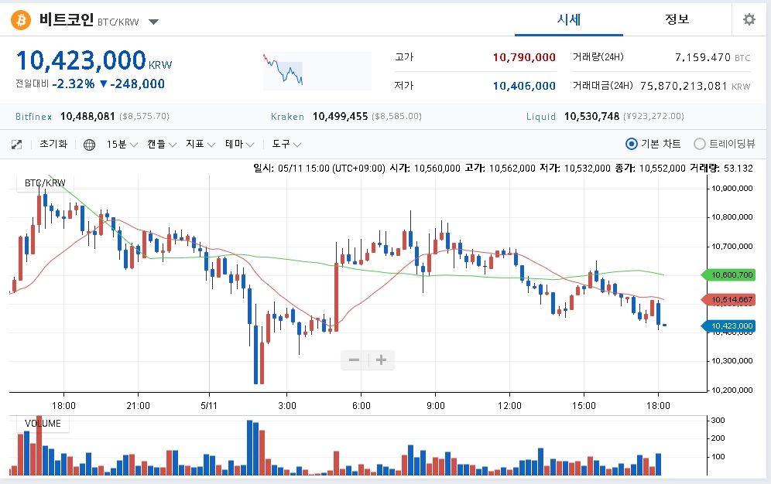Click the BTC/KRW chart legend label
771x484 pixels.
45,183
